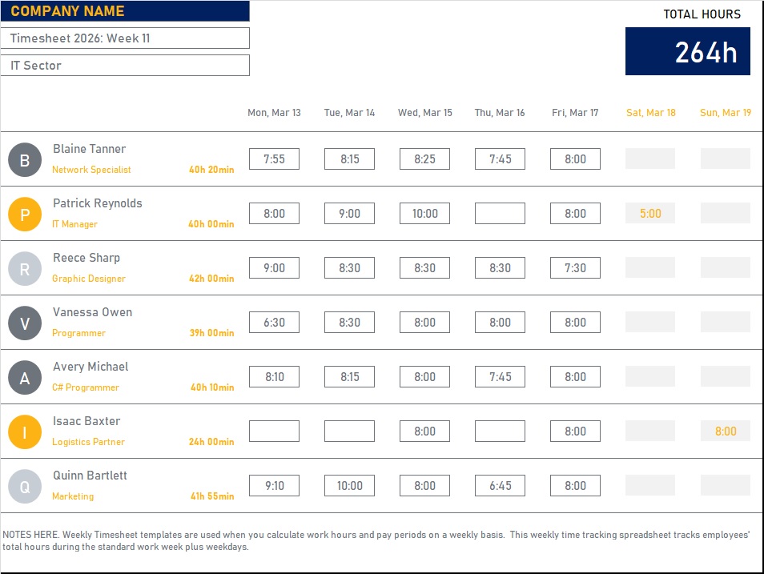Select the Timesheet 2026: Week 11 field
This screenshot has height=574, width=764.
click(125, 38)
